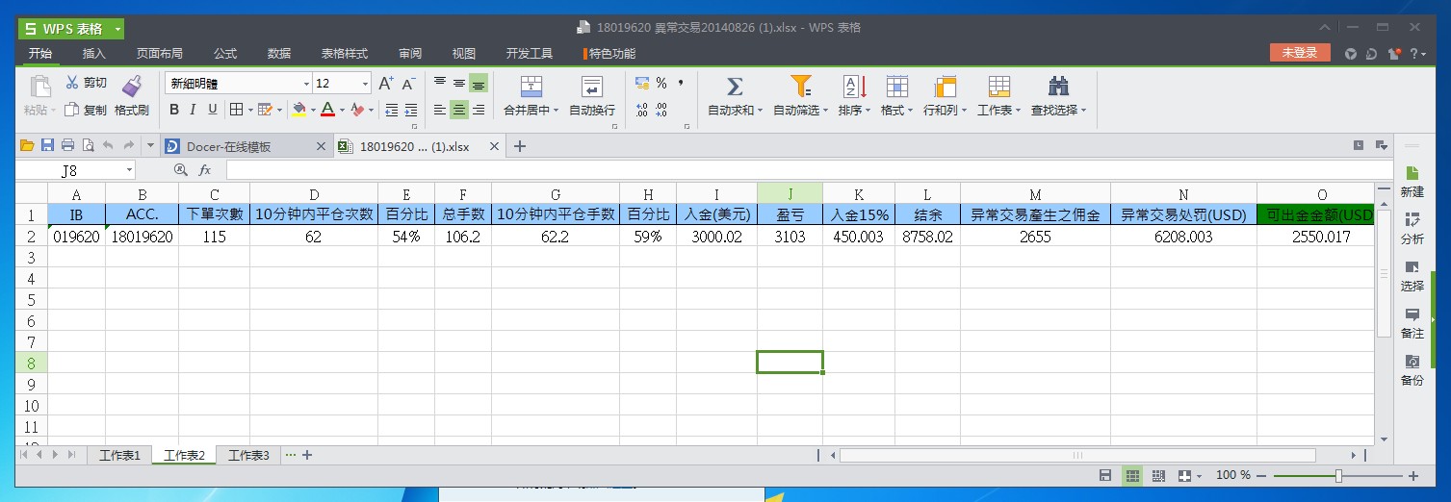Click the 备注 sidebar button
This screenshot has height=502, width=1451.
pyautogui.click(x=1412, y=322)
